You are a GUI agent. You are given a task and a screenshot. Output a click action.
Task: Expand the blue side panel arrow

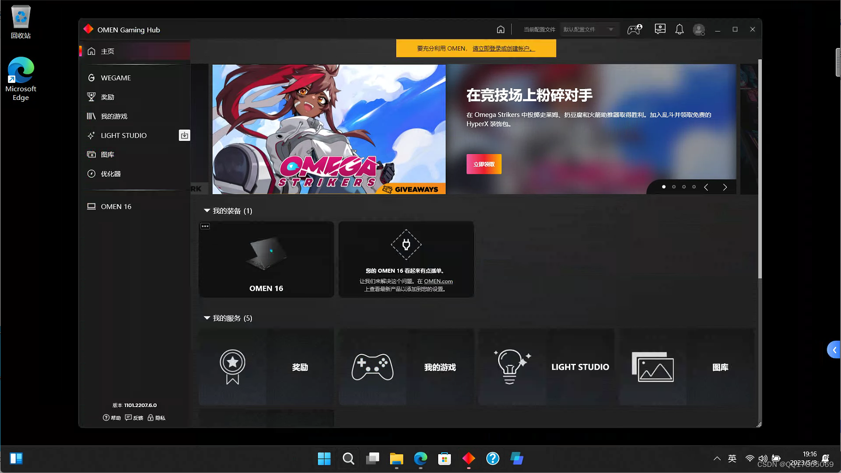pyautogui.click(x=834, y=350)
